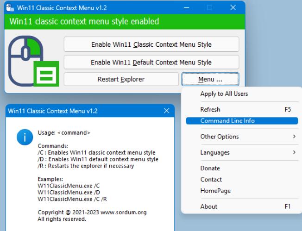Click the info dialog title bar text
The image size is (302, 231).
click(53, 111)
